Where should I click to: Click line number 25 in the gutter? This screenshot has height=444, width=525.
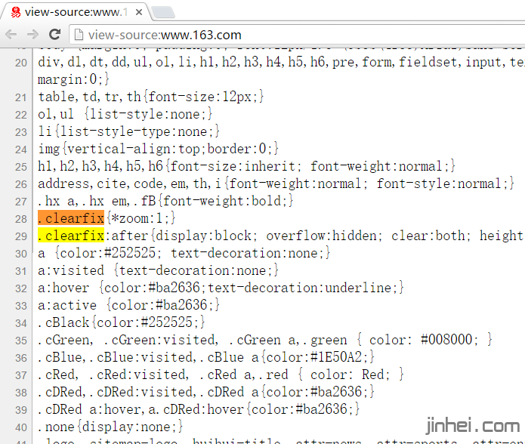point(20,167)
